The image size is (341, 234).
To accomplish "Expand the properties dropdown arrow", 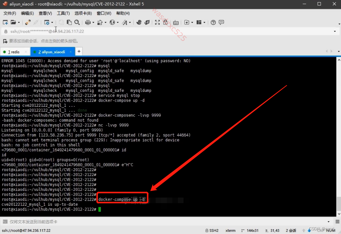I will (x=52, y=22).
